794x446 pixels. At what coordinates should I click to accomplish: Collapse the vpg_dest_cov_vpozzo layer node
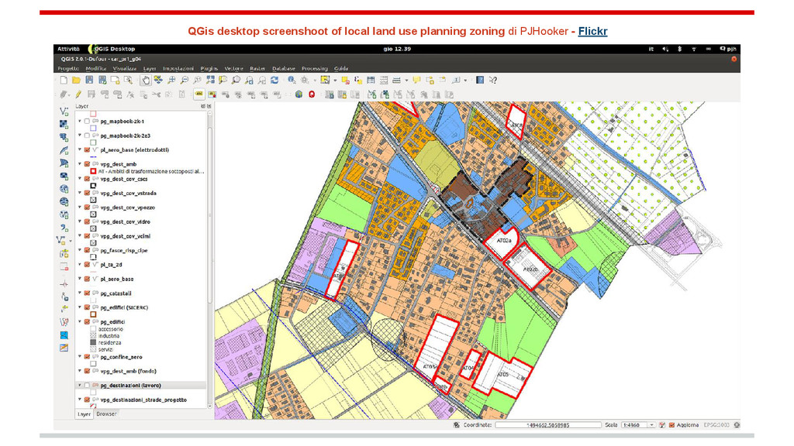(x=80, y=207)
